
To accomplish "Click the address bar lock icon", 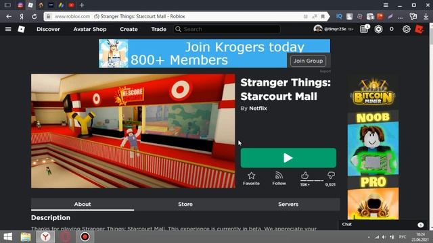I will [x=48, y=16].
